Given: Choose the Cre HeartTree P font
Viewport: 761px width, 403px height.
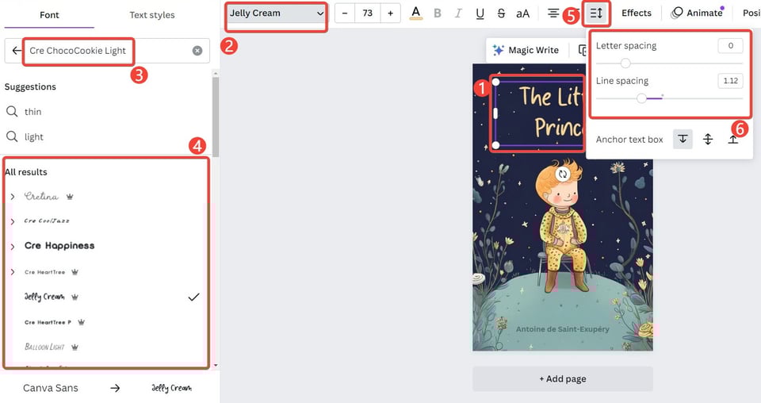Looking at the screenshot, I should (x=48, y=322).
